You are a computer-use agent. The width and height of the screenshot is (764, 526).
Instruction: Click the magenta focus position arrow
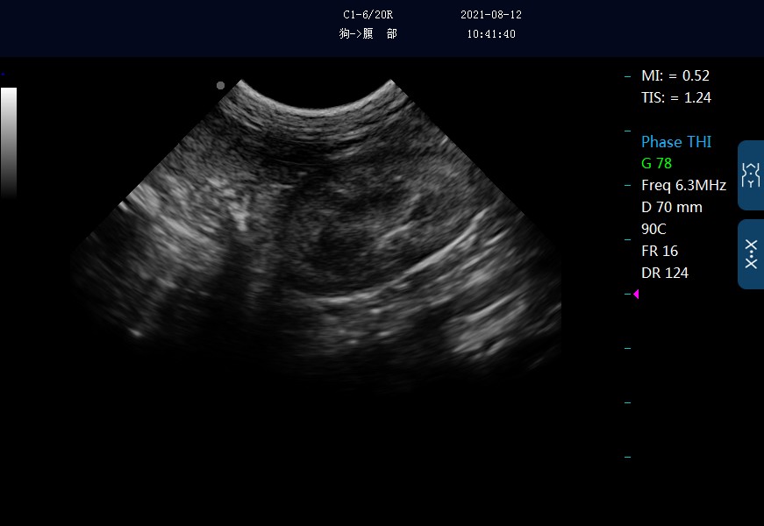(637, 295)
